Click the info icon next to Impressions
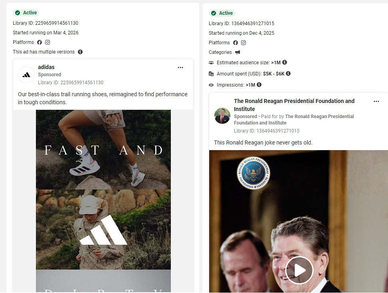Screen dimensions: 388x293 (259, 85)
